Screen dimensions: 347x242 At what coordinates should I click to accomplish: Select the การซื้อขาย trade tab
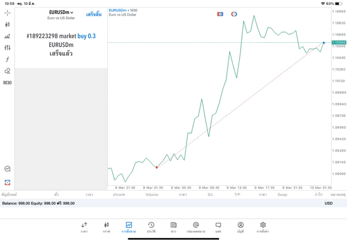point(128,227)
